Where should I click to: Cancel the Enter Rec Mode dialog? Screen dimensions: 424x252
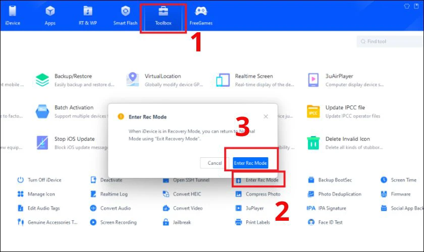pyautogui.click(x=215, y=163)
